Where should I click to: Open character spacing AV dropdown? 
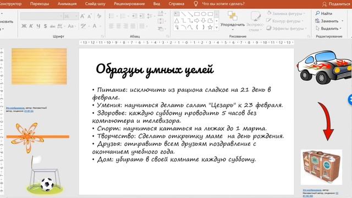[x=61, y=26]
